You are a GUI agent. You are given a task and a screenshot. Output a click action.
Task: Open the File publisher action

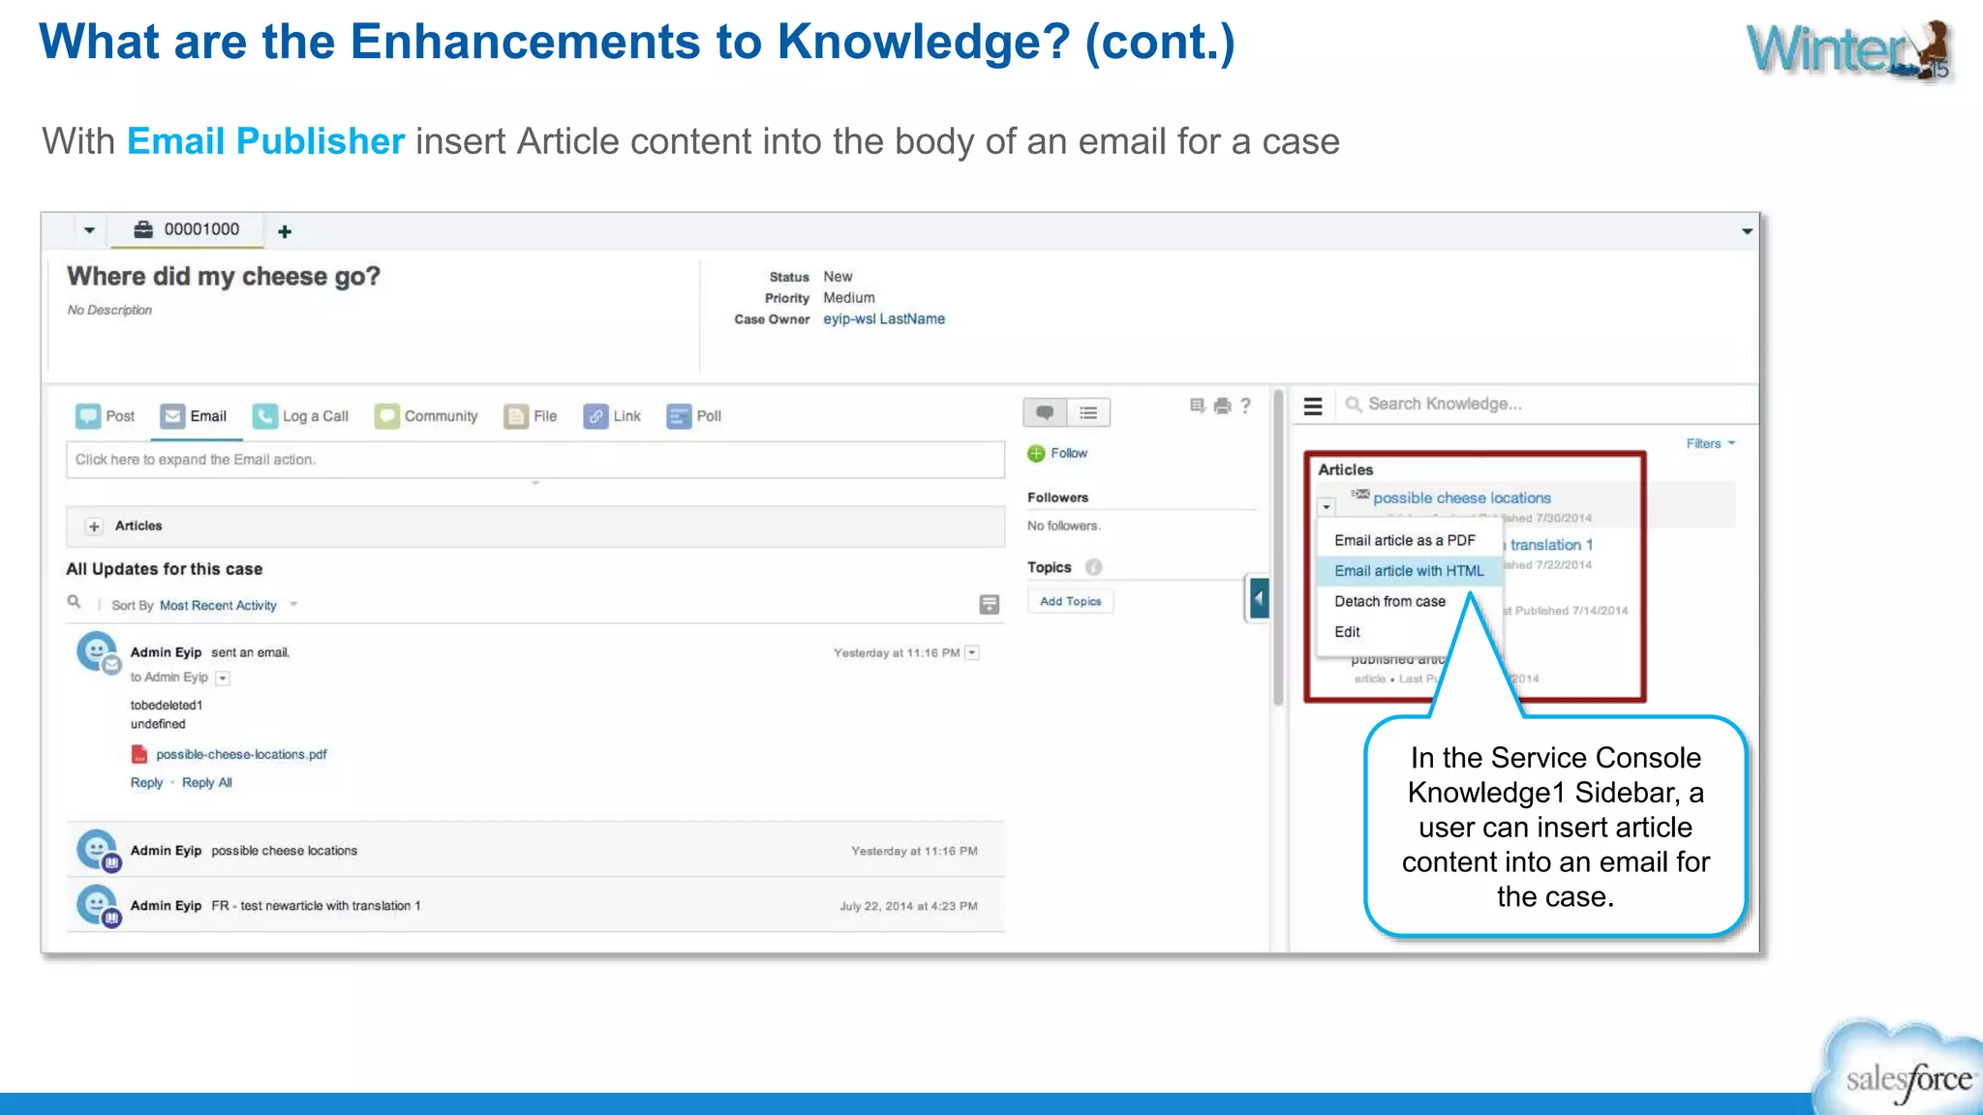click(x=531, y=416)
